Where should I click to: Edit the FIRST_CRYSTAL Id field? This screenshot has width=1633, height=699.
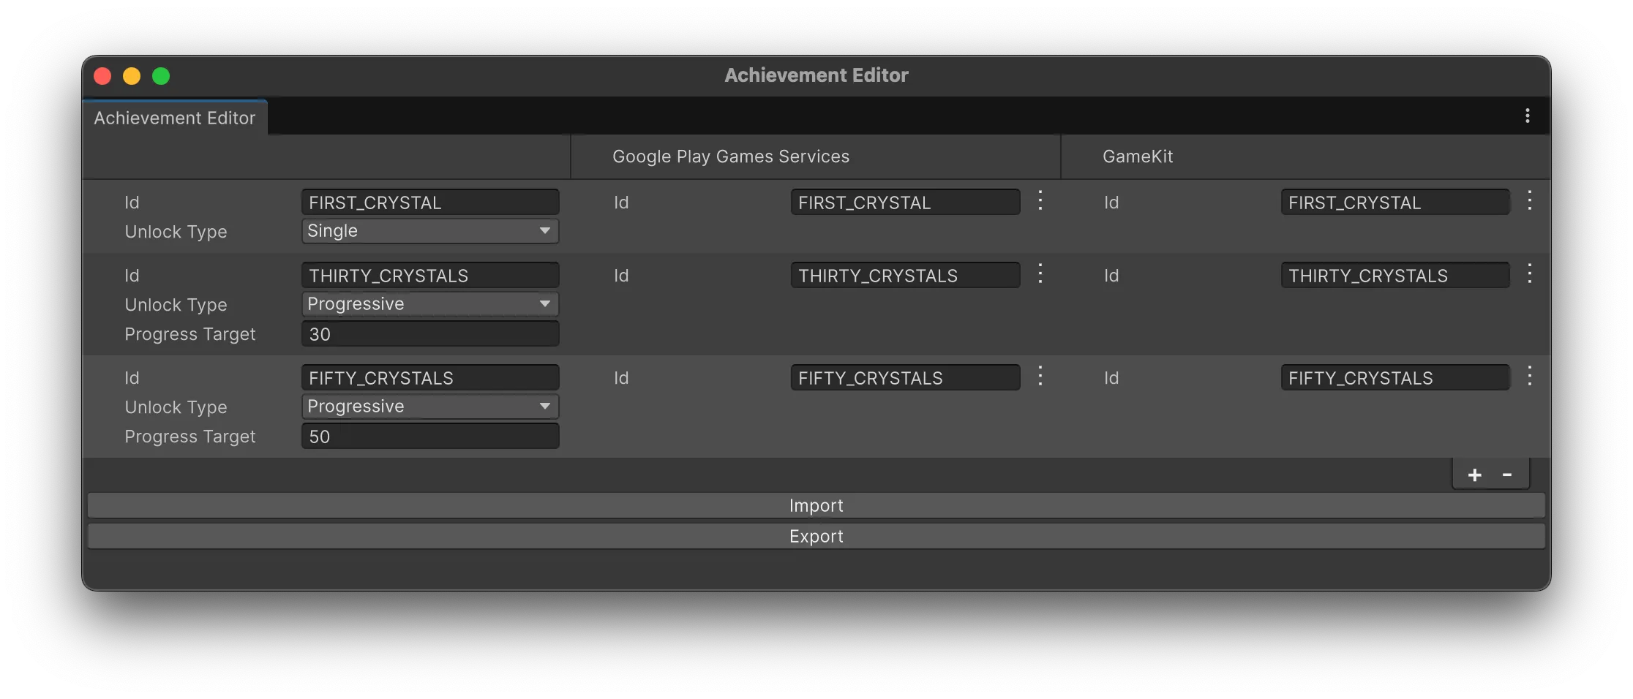pos(429,202)
